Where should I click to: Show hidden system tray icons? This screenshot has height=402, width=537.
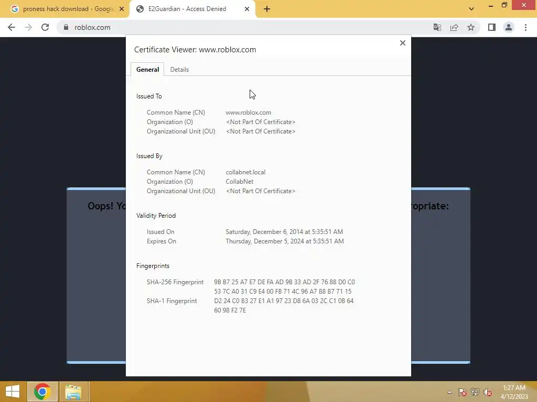(449, 392)
